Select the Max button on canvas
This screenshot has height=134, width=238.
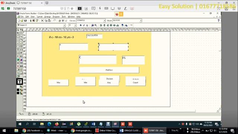58,83
